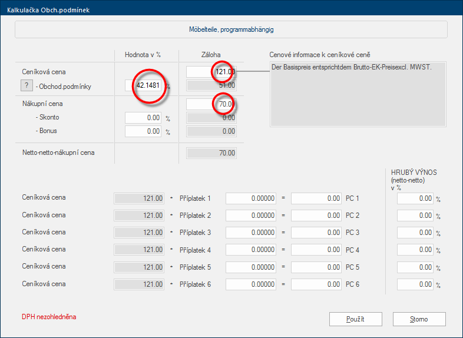Screen dimensions: 463x338
Task: Click the price information text box
Action: point(358,94)
